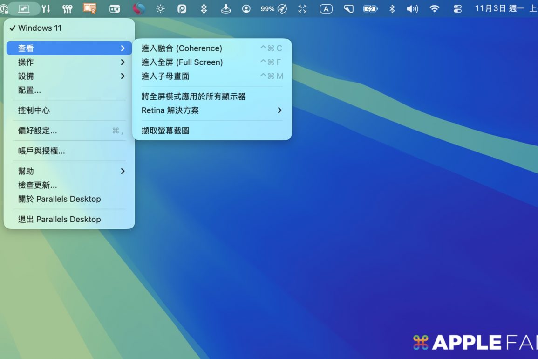Click the volume speaker icon
The image size is (538, 359).
tap(412, 9)
